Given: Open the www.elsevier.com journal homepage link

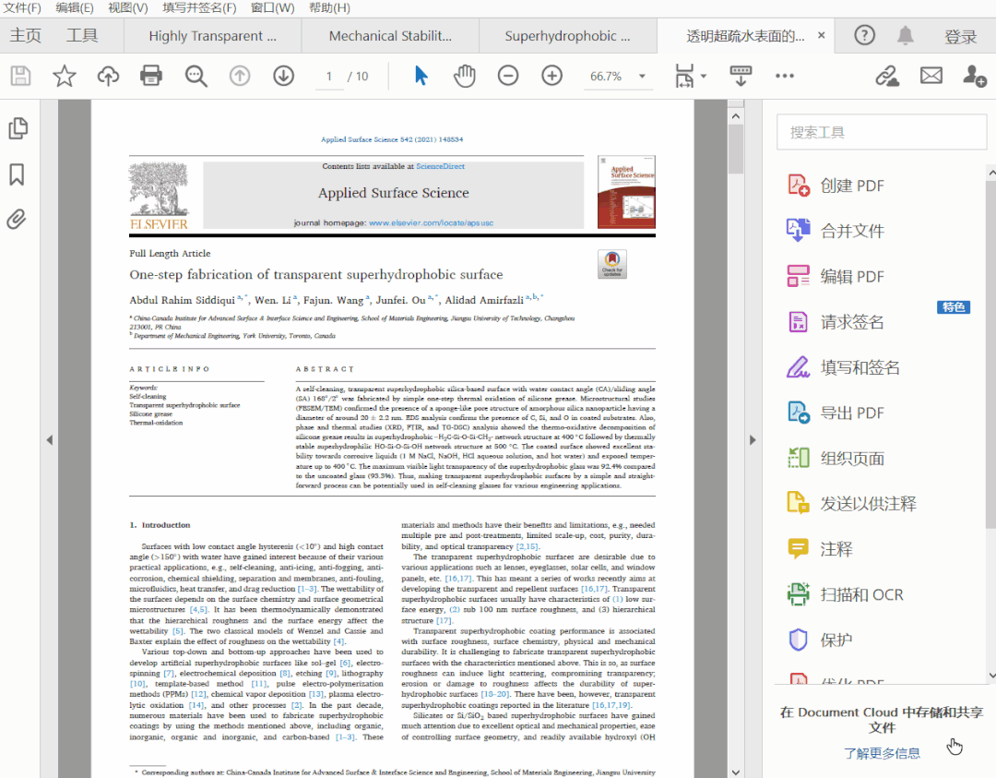Looking at the screenshot, I should pos(432,223).
